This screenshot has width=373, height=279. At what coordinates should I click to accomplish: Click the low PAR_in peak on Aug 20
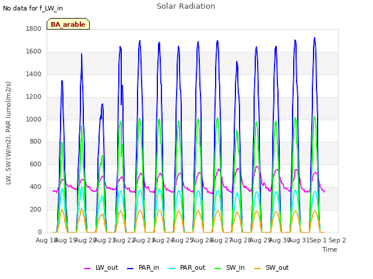coord(103,104)
